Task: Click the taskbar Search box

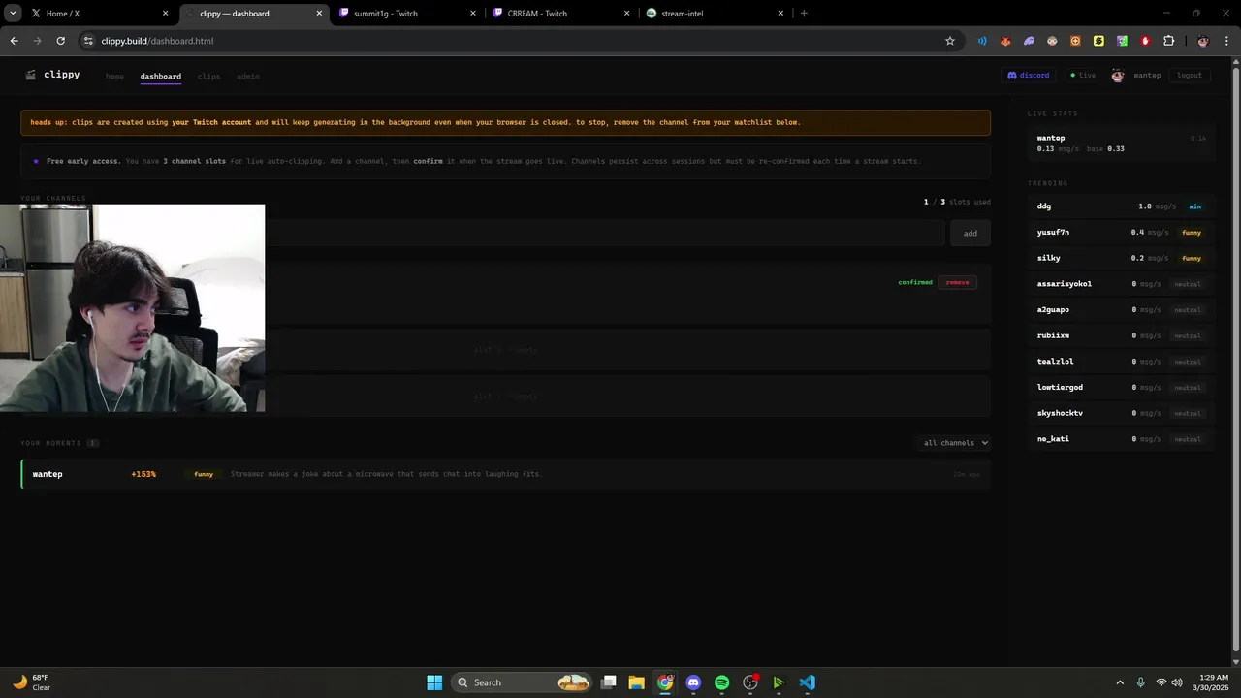Action: 522,682
